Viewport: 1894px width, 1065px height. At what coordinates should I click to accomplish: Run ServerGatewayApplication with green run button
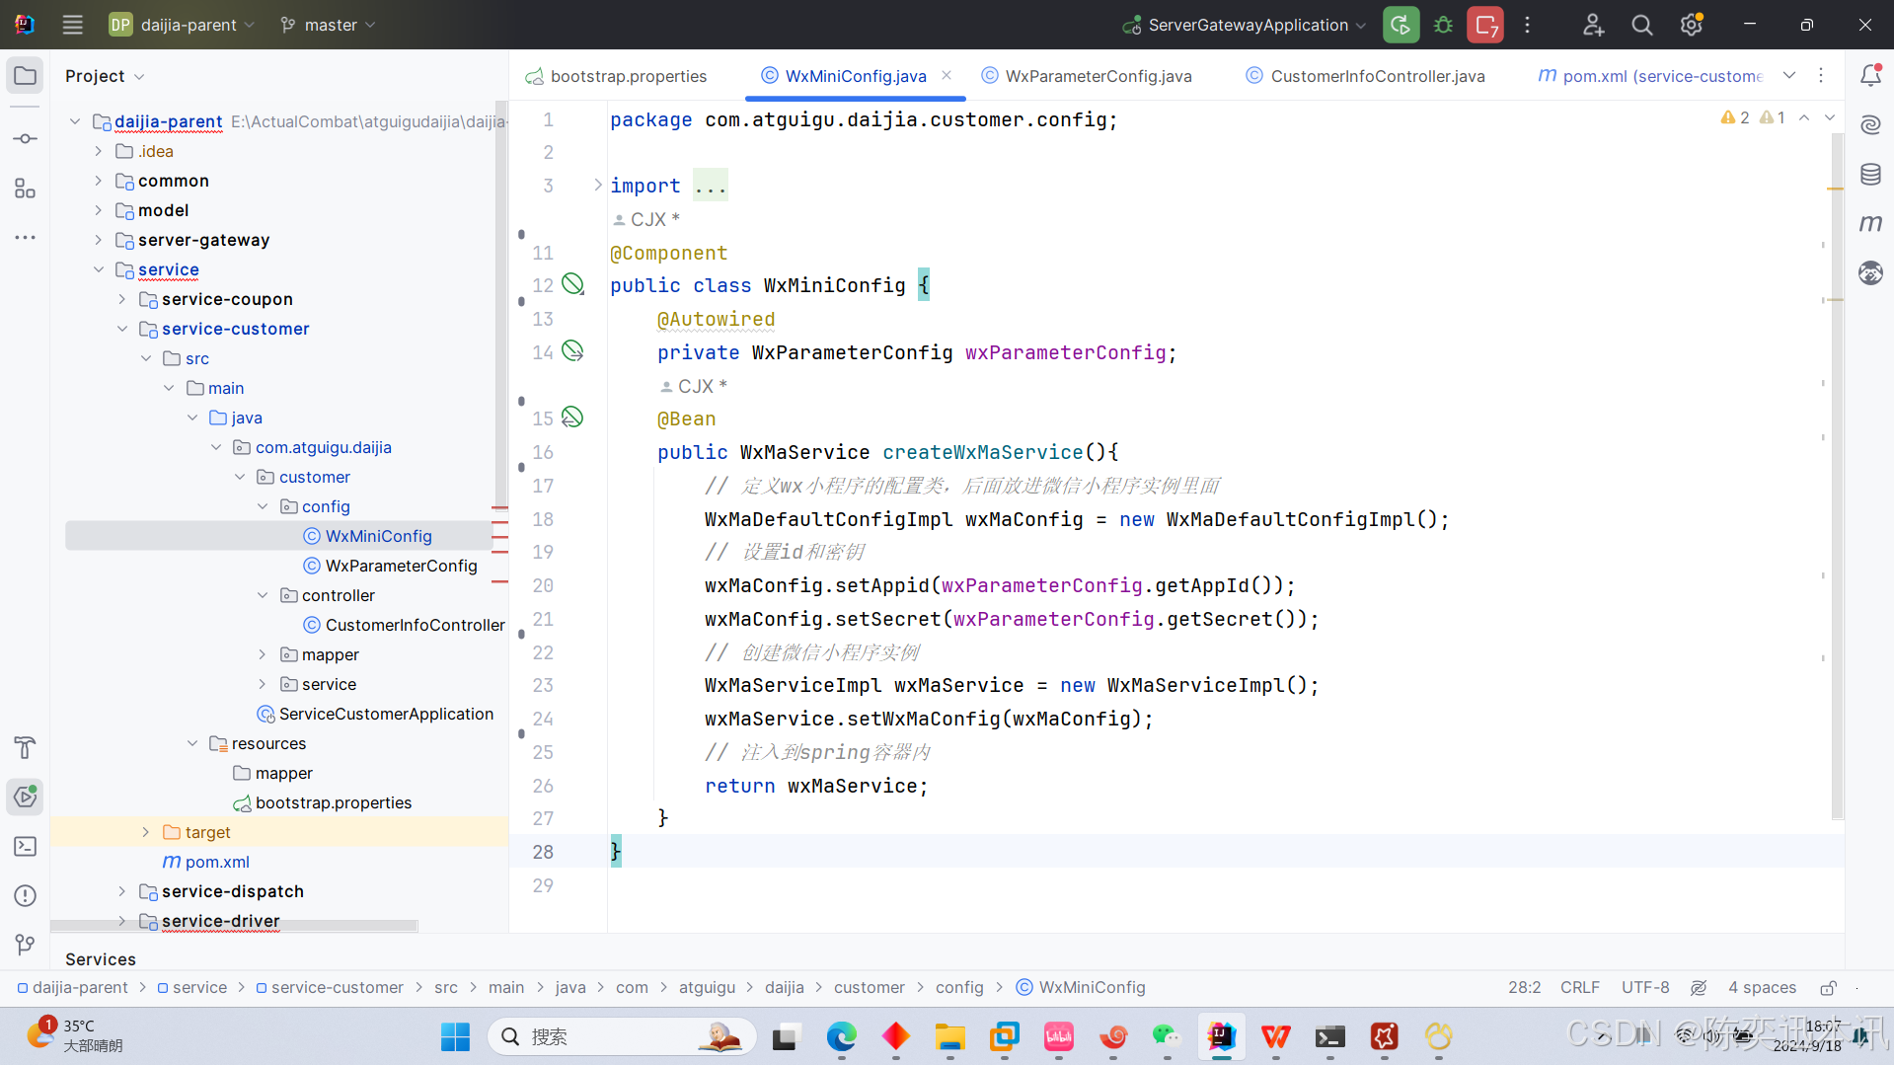pos(1401,25)
